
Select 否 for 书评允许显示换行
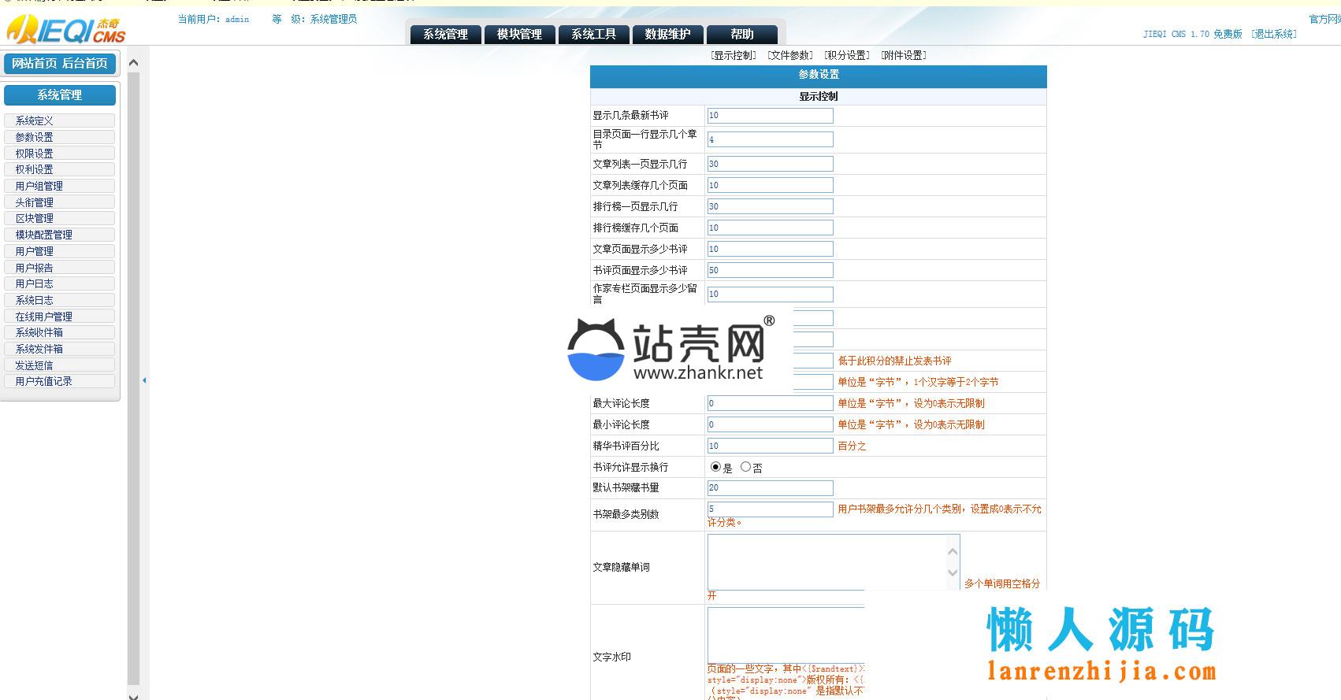coord(745,467)
